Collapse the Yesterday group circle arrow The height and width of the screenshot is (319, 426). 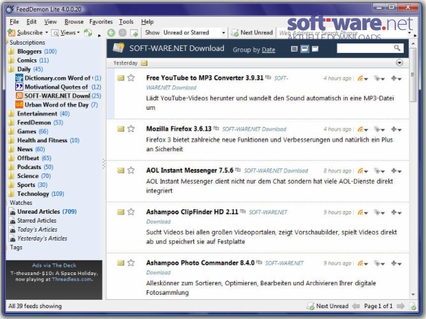[399, 63]
